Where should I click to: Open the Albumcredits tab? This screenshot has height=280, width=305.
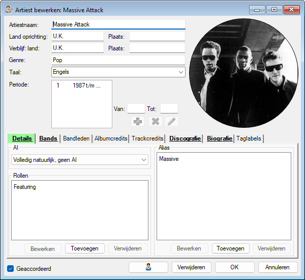pos(111,138)
